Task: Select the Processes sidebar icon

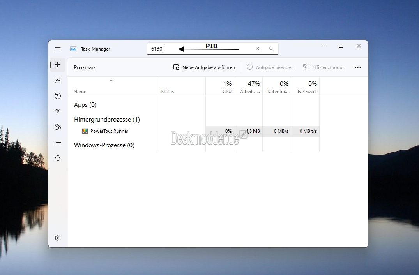Action: (58, 65)
